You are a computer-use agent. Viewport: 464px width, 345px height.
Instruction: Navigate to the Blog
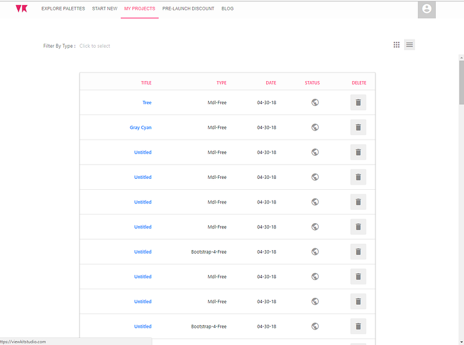tap(228, 9)
